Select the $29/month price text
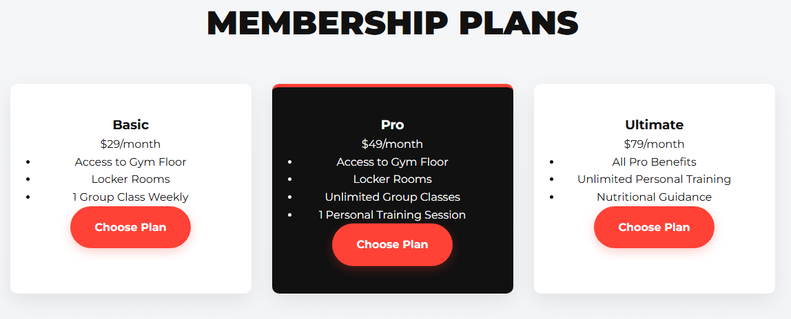Screen dimensions: 791x319 tap(130, 144)
